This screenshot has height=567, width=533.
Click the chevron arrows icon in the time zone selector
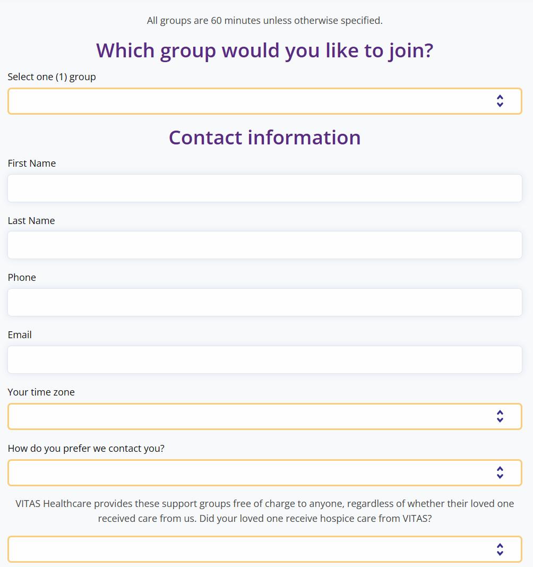tap(500, 416)
